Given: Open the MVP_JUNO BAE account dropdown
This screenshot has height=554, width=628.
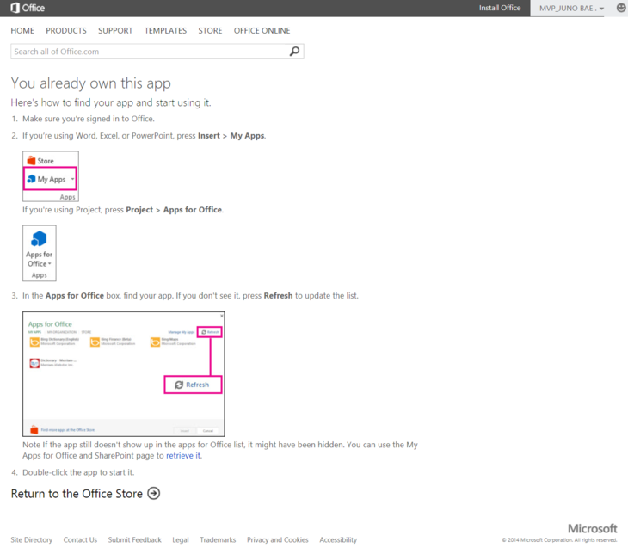Looking at the screenshot, I should pyautogui.click(x=571, y=9).
